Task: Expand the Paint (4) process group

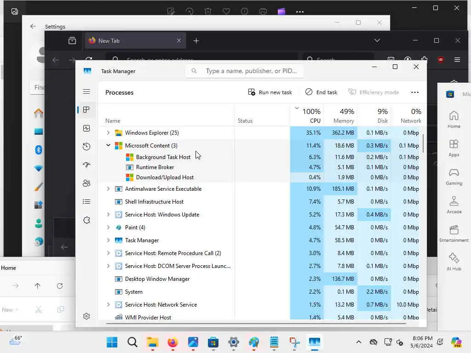Action: pos(108,227)
